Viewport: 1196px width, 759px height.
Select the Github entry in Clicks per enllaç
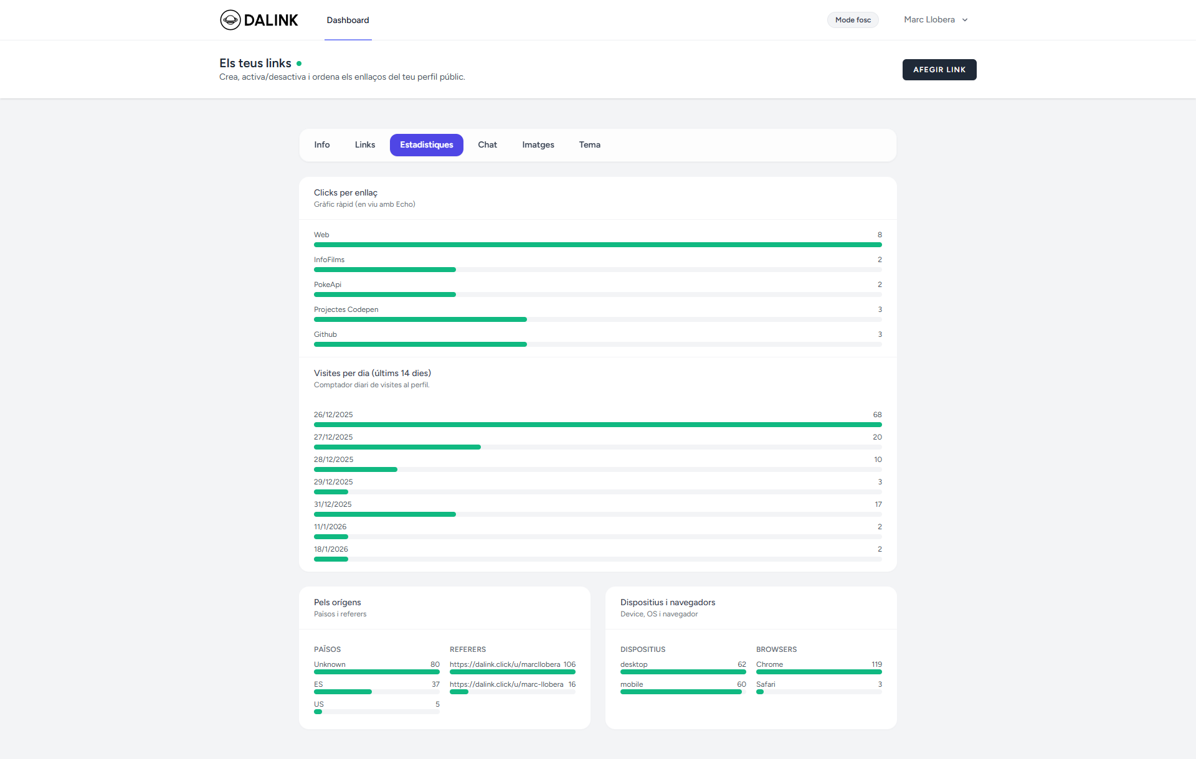pyautogui.click(x=325, y=334)
